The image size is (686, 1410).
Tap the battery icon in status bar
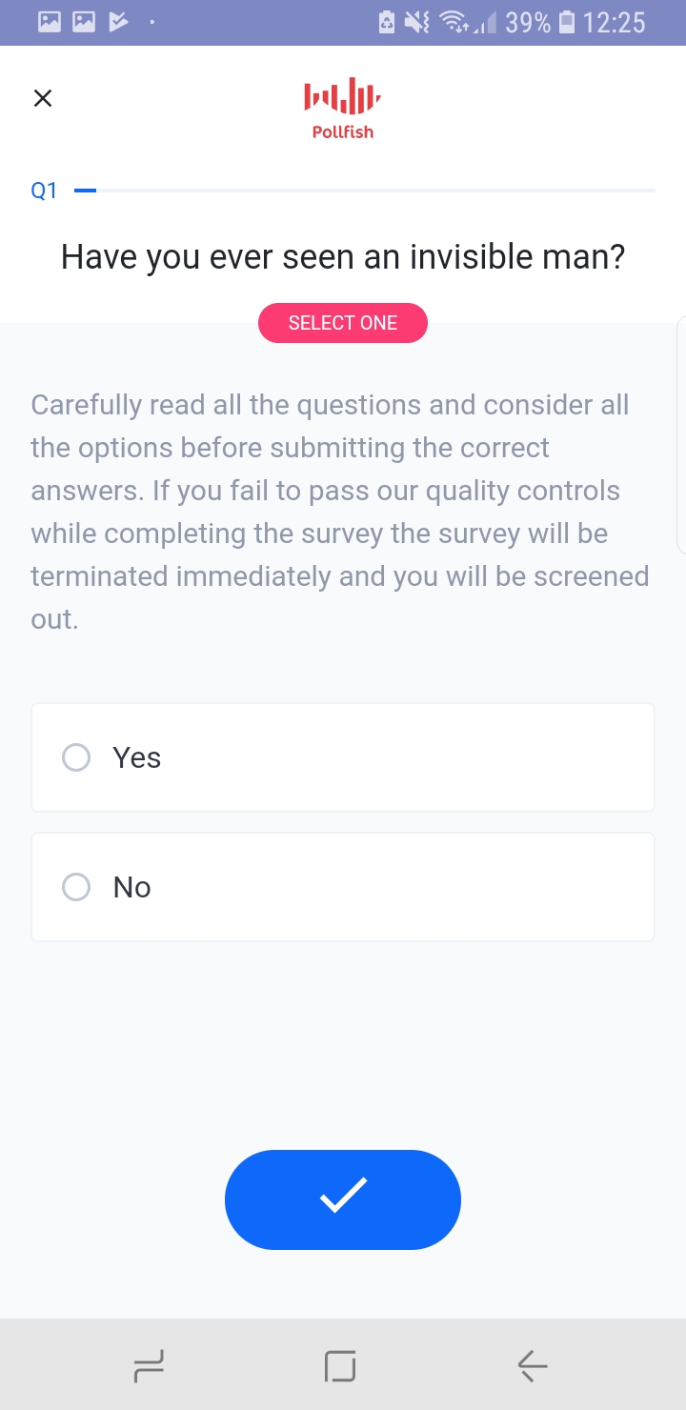[567, 22]
